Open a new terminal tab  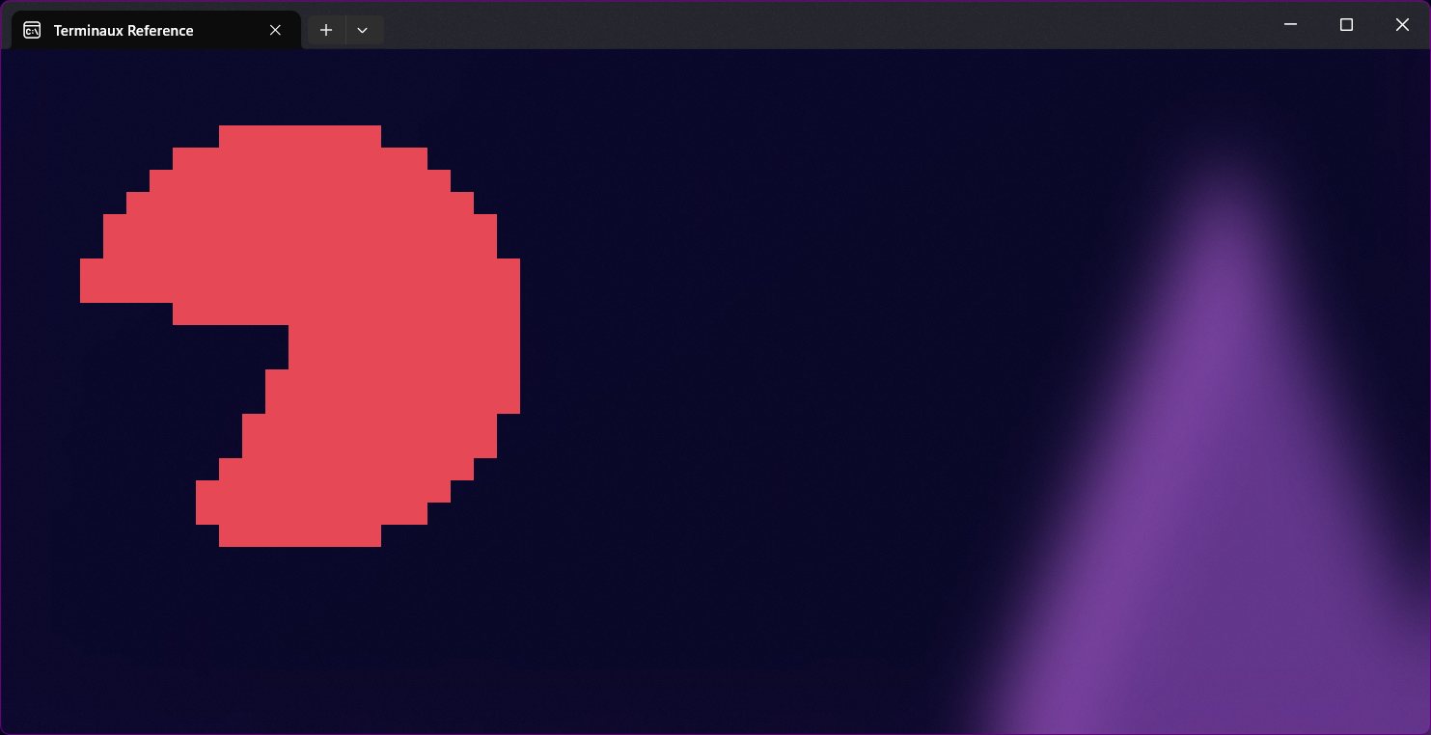point(326,30)
